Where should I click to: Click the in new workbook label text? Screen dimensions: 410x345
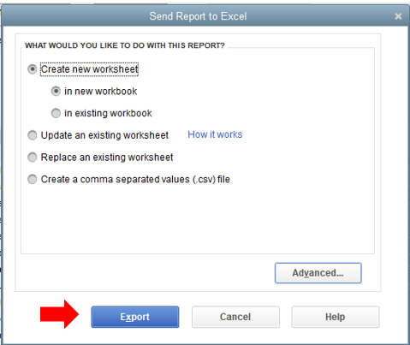point(100,92)
